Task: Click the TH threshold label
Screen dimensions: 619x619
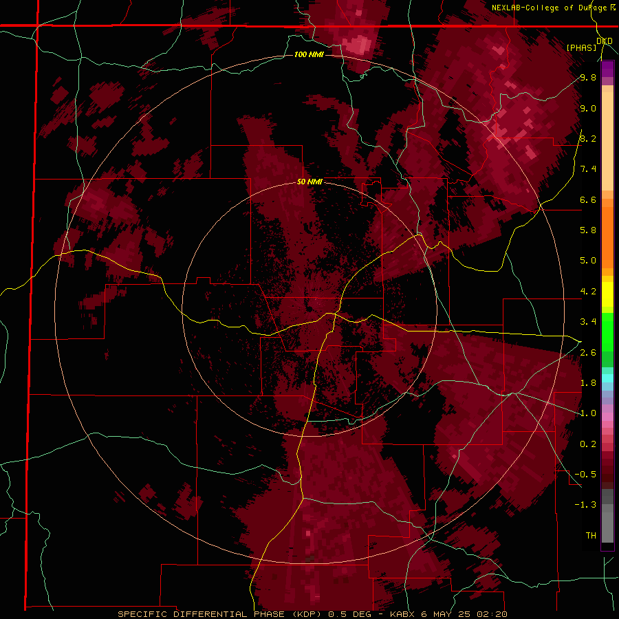Action: pyautogui.click(x=591, y=535)
